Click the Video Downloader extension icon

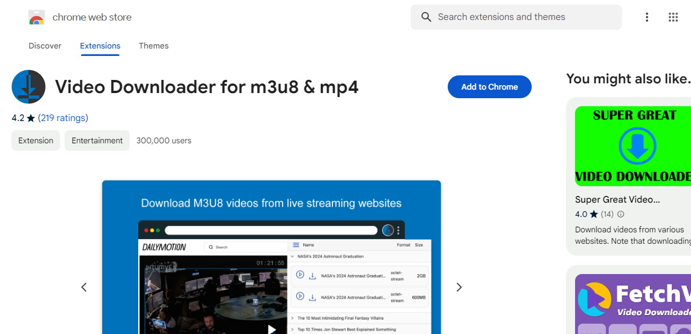coord(29,87)
